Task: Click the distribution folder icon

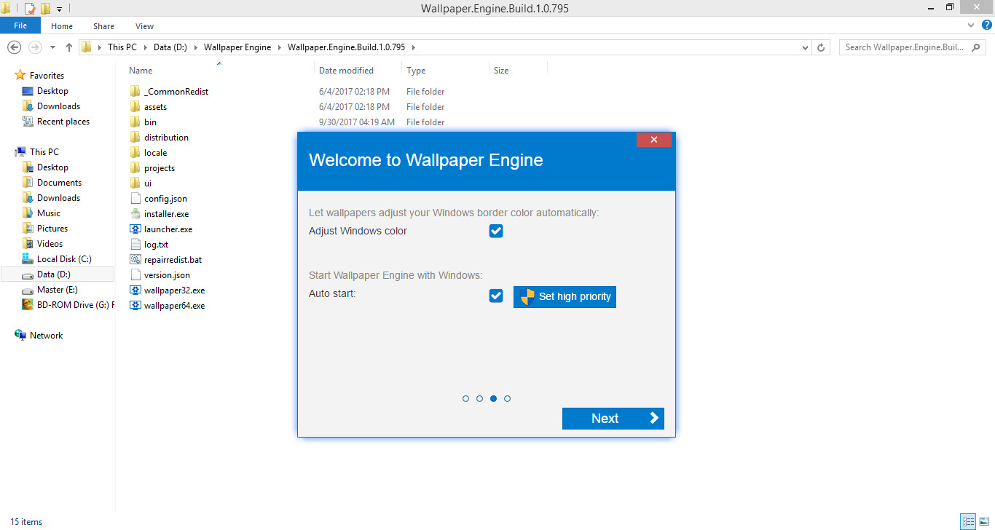Action: tap(135, 138)
